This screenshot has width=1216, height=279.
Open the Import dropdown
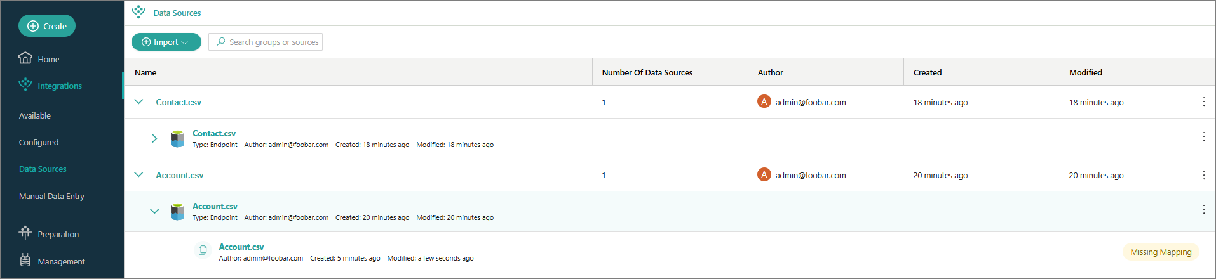tap(166, 42)
